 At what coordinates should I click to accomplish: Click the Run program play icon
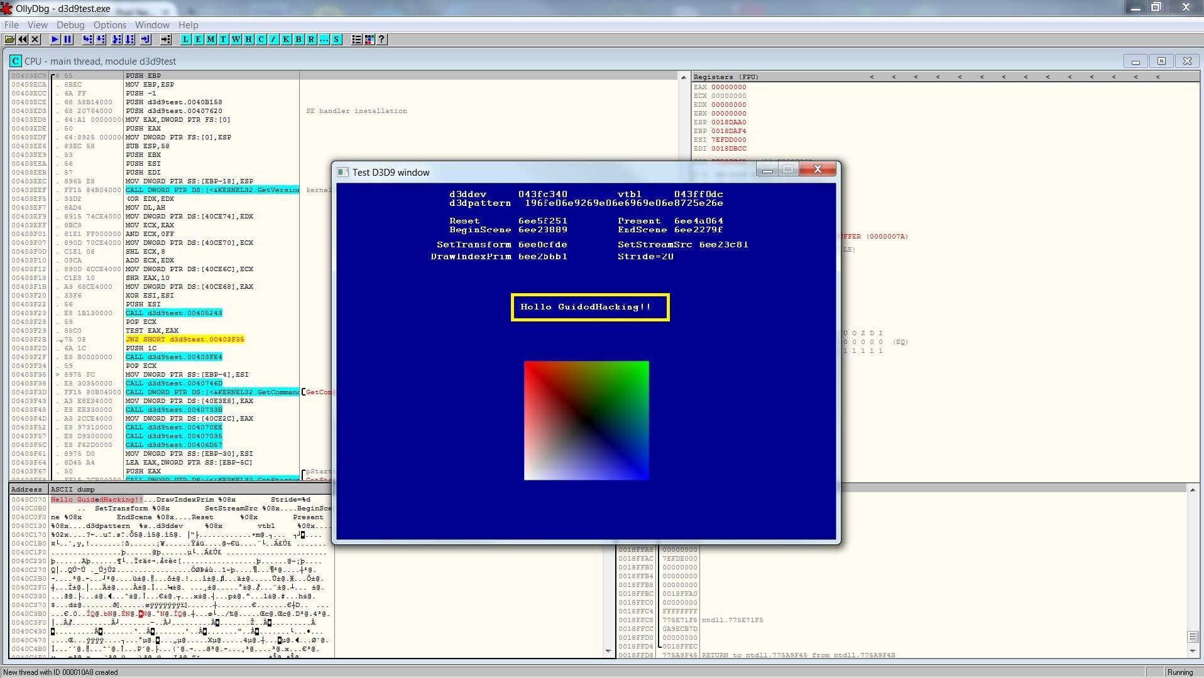(x=55, y=40)
